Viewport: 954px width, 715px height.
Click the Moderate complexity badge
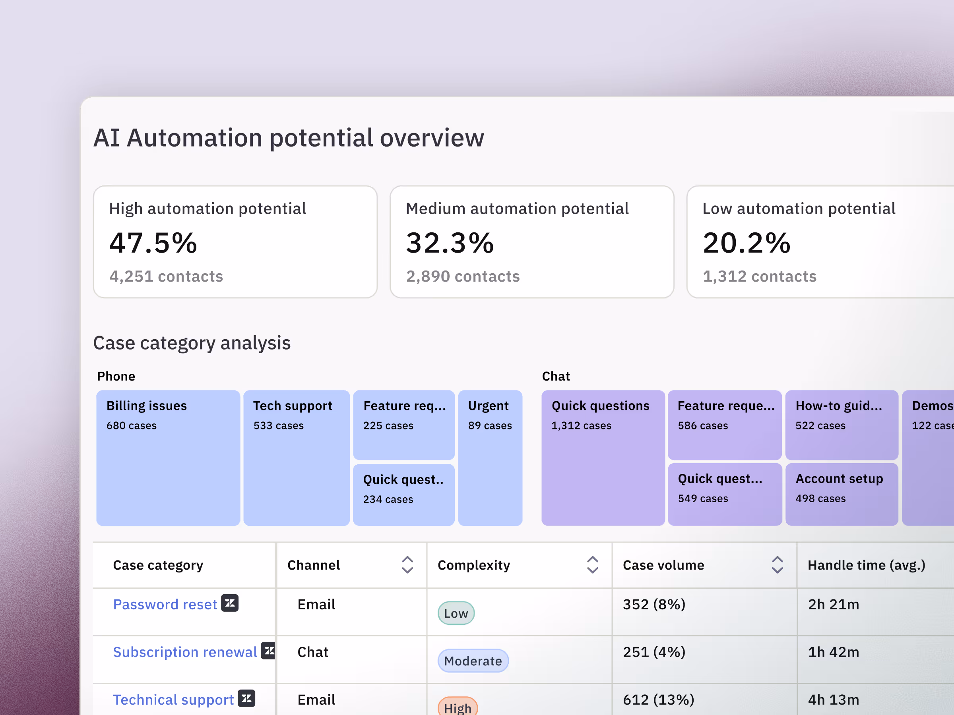(x=473, y=660)
